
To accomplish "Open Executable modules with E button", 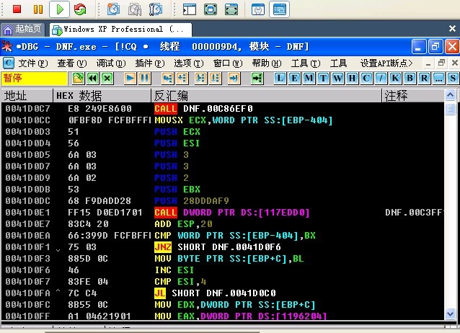I will (x=294, y=78).
